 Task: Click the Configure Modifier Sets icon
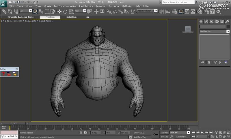tap(226, 62)
